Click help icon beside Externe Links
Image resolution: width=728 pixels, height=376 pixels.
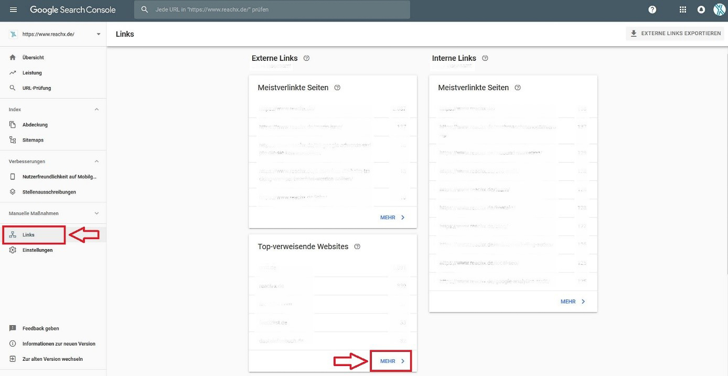pyautogui.click(x=306, y=58)
